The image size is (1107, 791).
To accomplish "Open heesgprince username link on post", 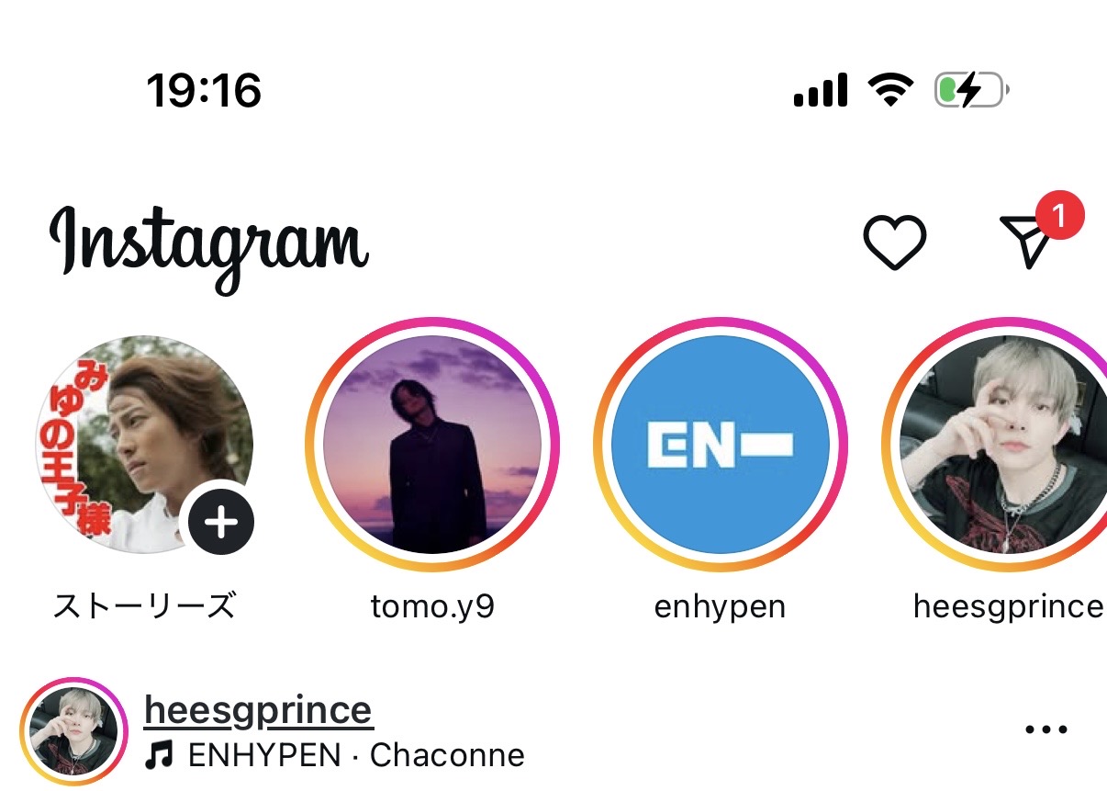I will pyautogui.click(x=259, y=710).
